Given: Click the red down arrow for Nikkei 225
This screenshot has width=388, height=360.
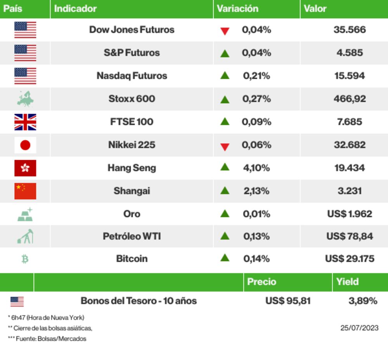Looking at the screenshot, I should pyautogui.click(x=225, y=147).
